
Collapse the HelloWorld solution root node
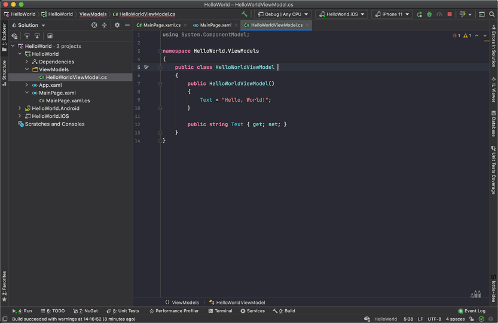click(x=13, y=46)
